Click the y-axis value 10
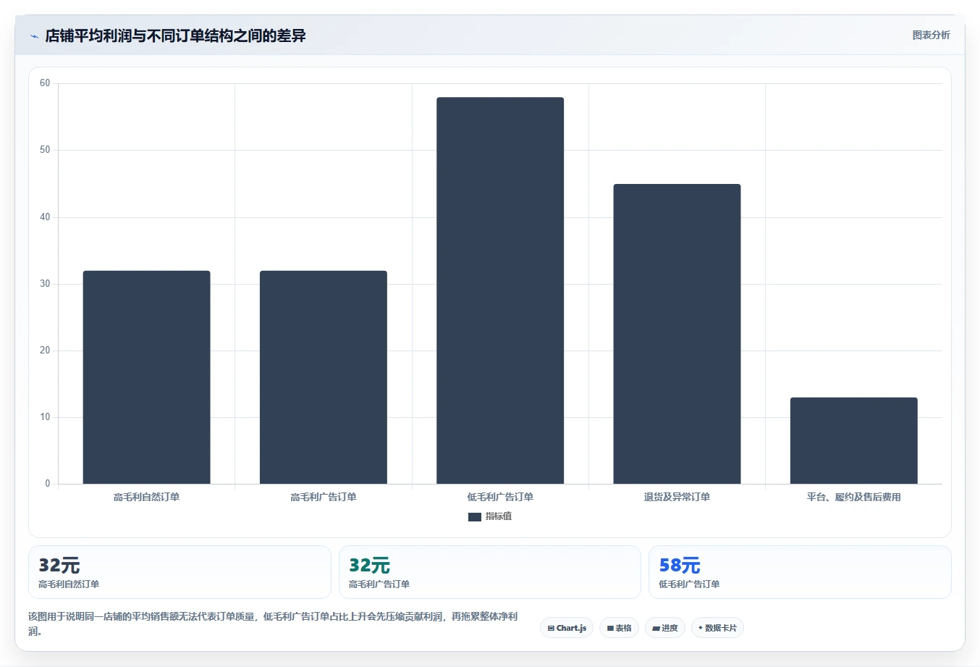This screenshot has width=980, height=667. [x=45, y=417]
